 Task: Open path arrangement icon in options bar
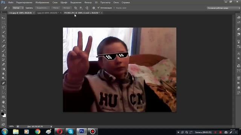tap(87, 8)
